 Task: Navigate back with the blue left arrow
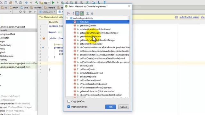coord(26,3)
